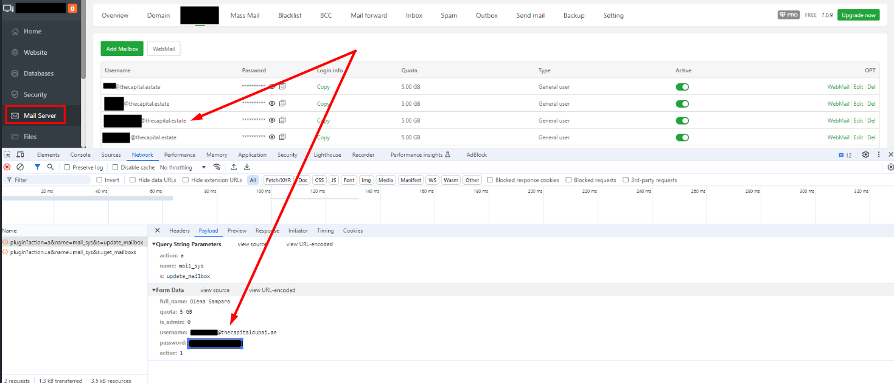
Task: Switch to the Headers tab
Action: point(180,231)
